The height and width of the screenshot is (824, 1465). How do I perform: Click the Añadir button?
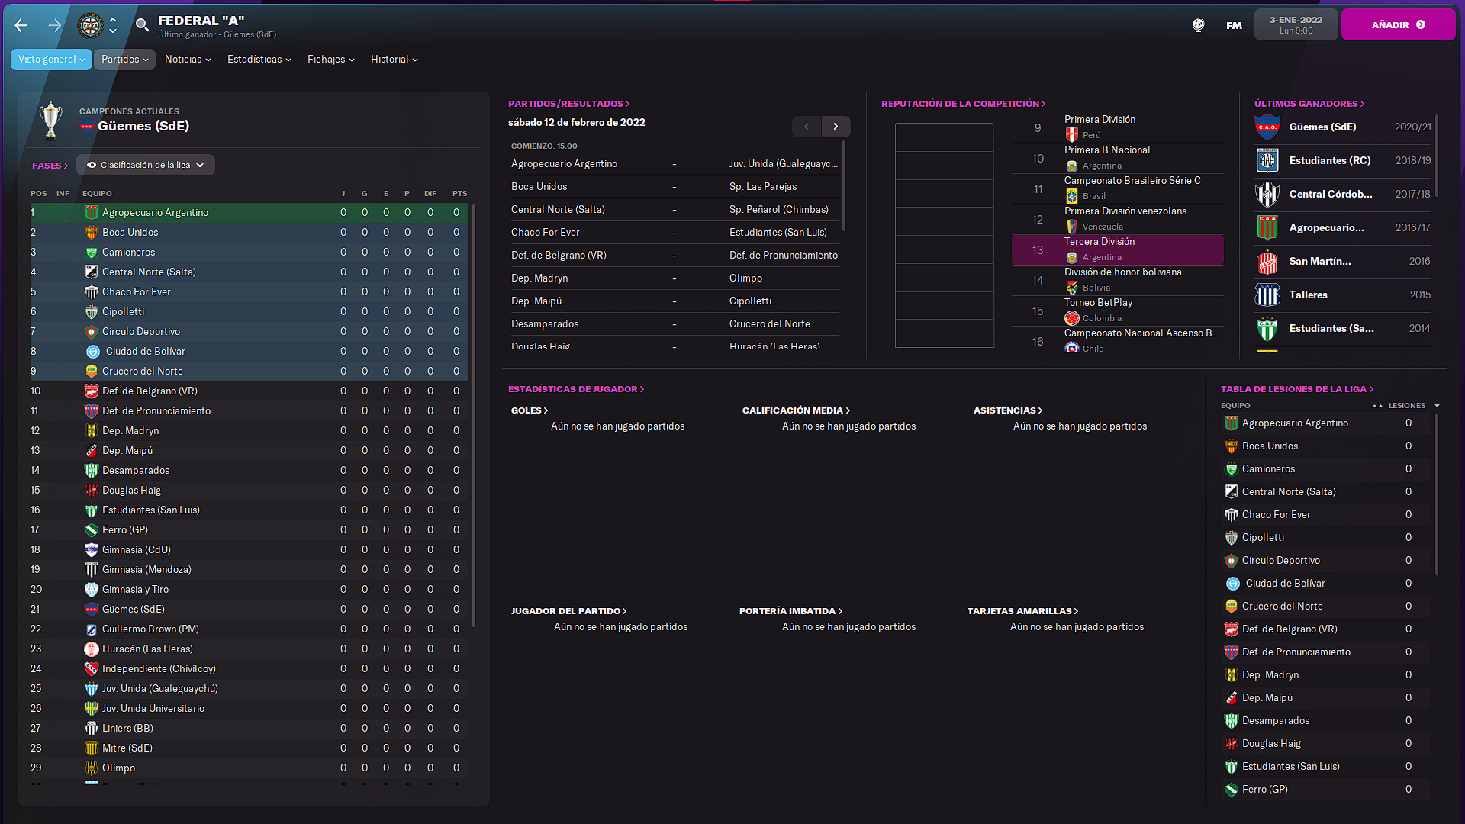point(1398,25)
